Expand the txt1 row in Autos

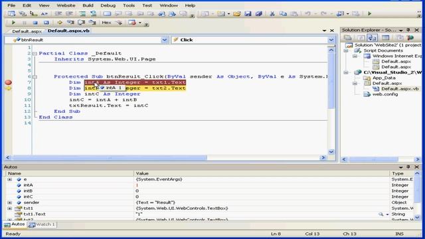point(10,208)
